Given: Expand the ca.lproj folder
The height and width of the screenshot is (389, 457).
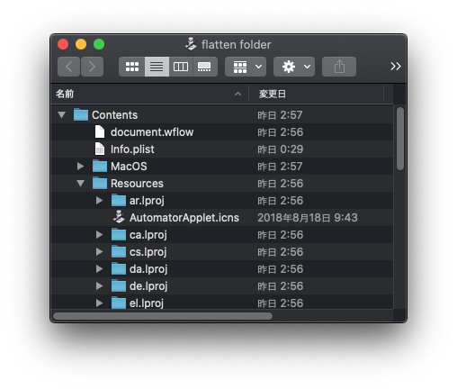Looking at the screenshot, I should coord(99,235).
